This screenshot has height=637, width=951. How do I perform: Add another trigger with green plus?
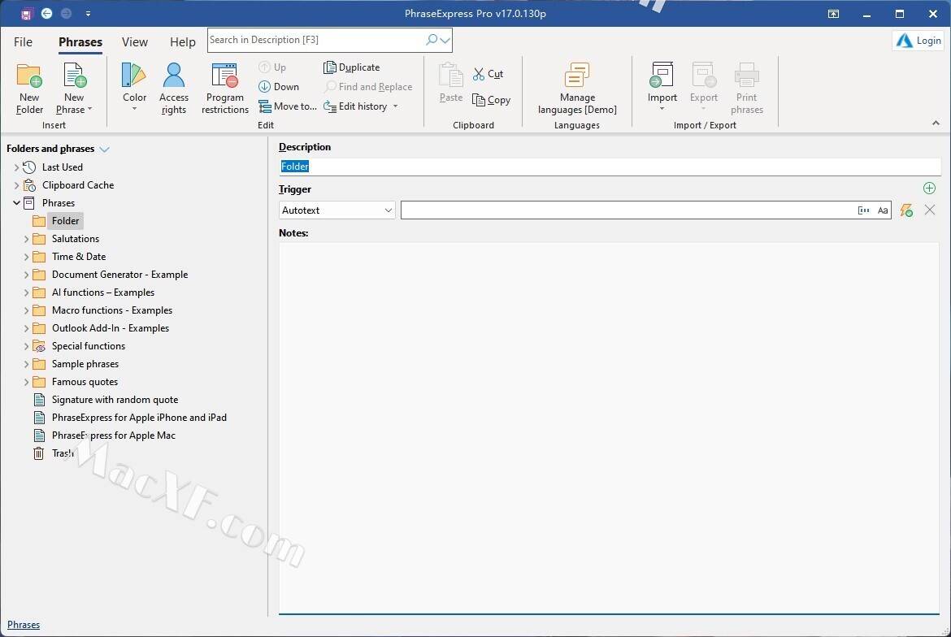tap(929, 188)
